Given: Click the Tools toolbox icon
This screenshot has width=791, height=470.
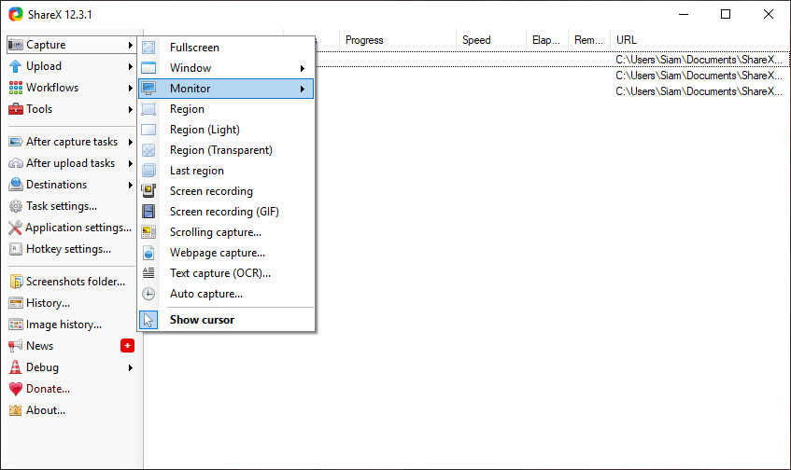Looking at the screenshot, I should (16, 109).
